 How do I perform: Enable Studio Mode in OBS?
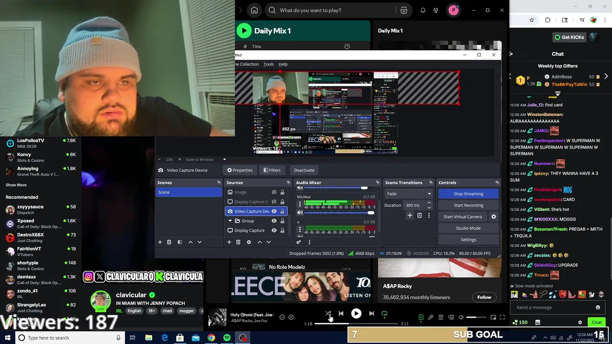coord(469,228)
